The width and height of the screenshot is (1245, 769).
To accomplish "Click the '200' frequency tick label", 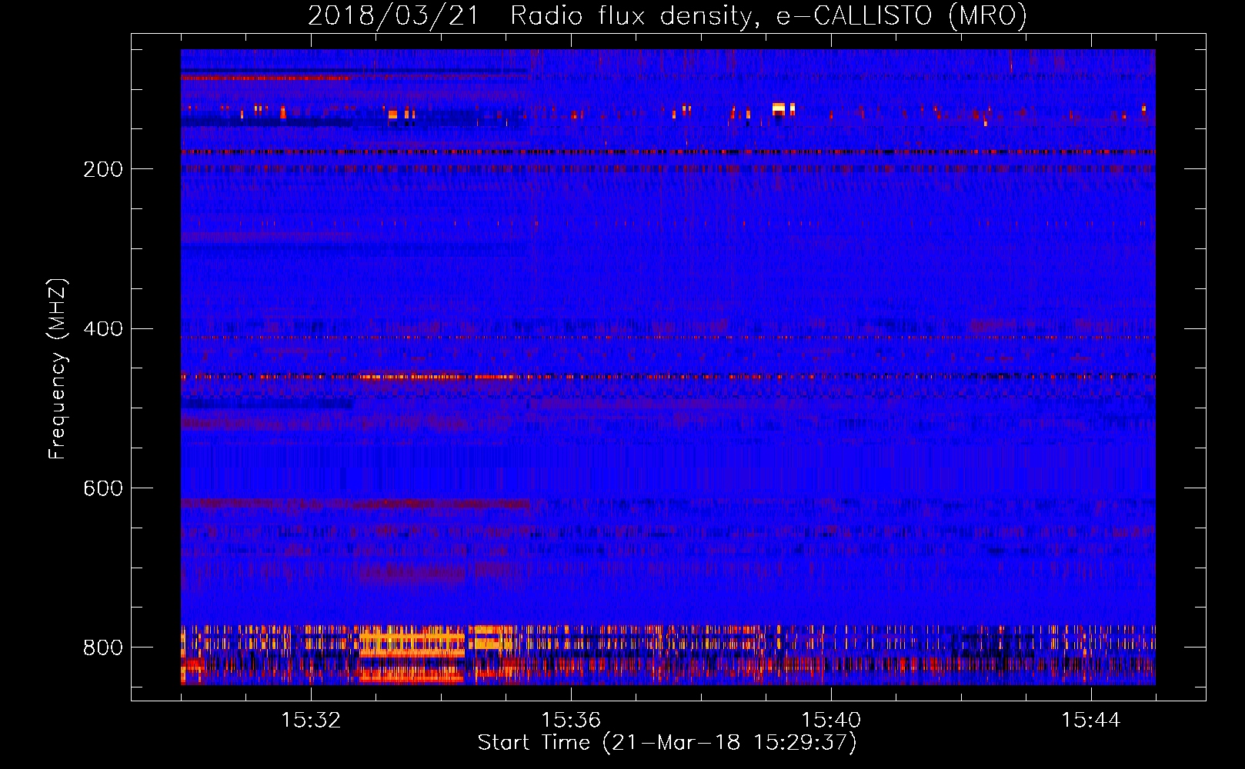I will tap(103, 169).
